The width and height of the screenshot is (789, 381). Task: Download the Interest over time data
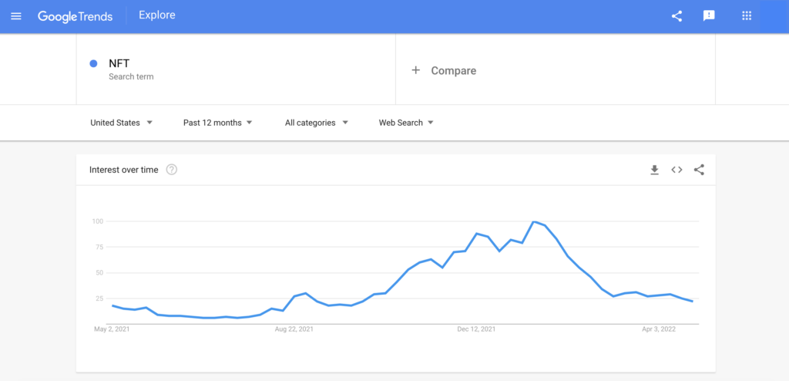point(654,170)
